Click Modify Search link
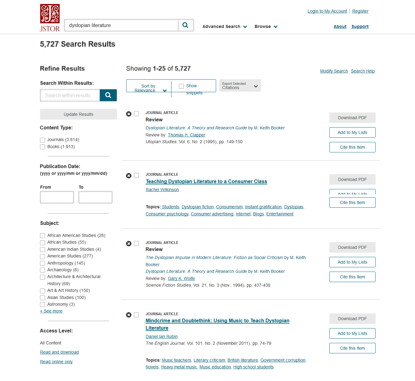The height and width of the screenshot is (381, 415). 334,71
